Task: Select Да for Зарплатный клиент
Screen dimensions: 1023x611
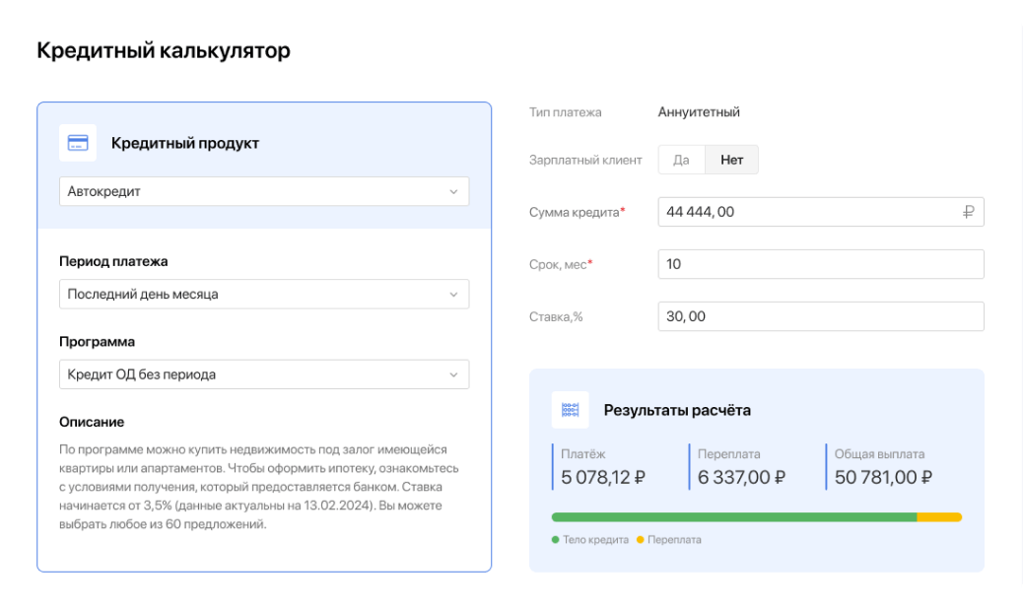Action: coord(681,160)
